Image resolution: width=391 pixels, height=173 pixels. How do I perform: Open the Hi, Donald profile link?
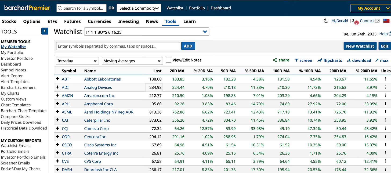tap(340, 21)
